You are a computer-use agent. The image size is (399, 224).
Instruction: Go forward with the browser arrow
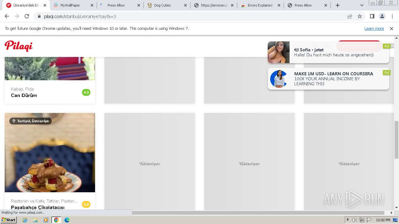click(x=17, y=16)
